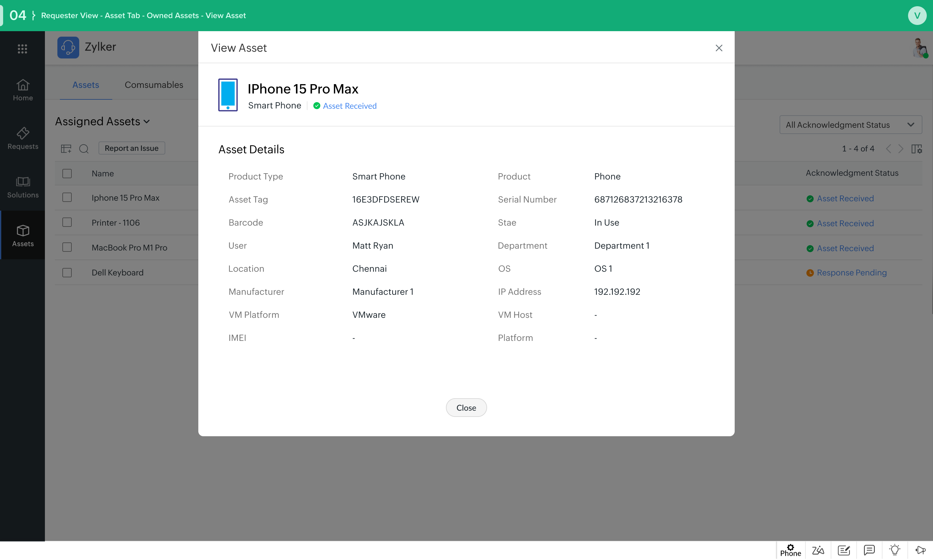This screenshot has height=559, width=933.
Task: Open the Phone settings in the bottom bar
Action: (790, 550)
